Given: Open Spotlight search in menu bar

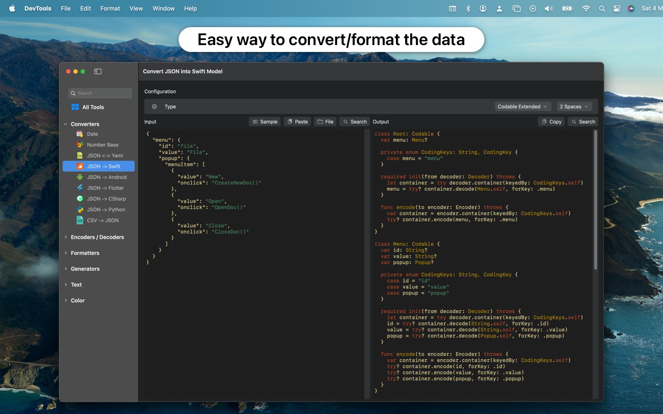Looking at the screenshot, I should [x=602, y=8].
